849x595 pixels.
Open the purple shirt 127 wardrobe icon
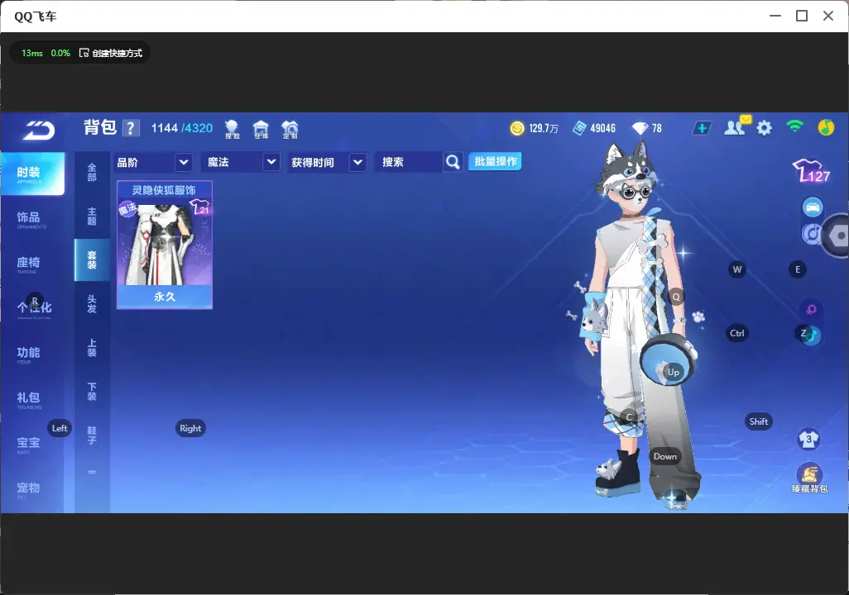(x=811, y=171)
